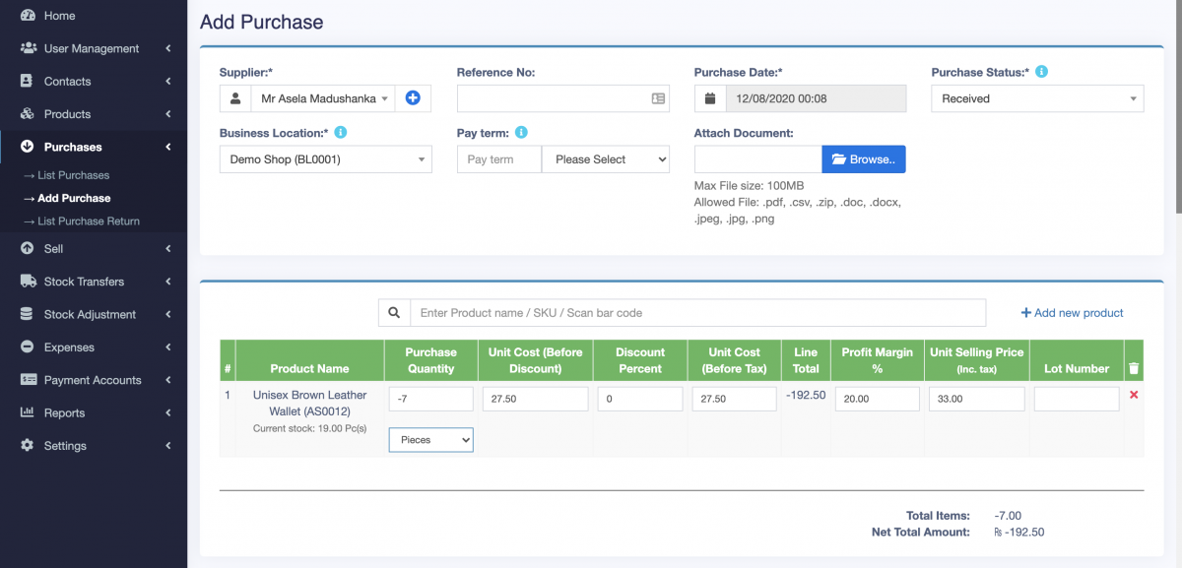
Task: Click the Settings gear icon
Action: tap(27, 446)
